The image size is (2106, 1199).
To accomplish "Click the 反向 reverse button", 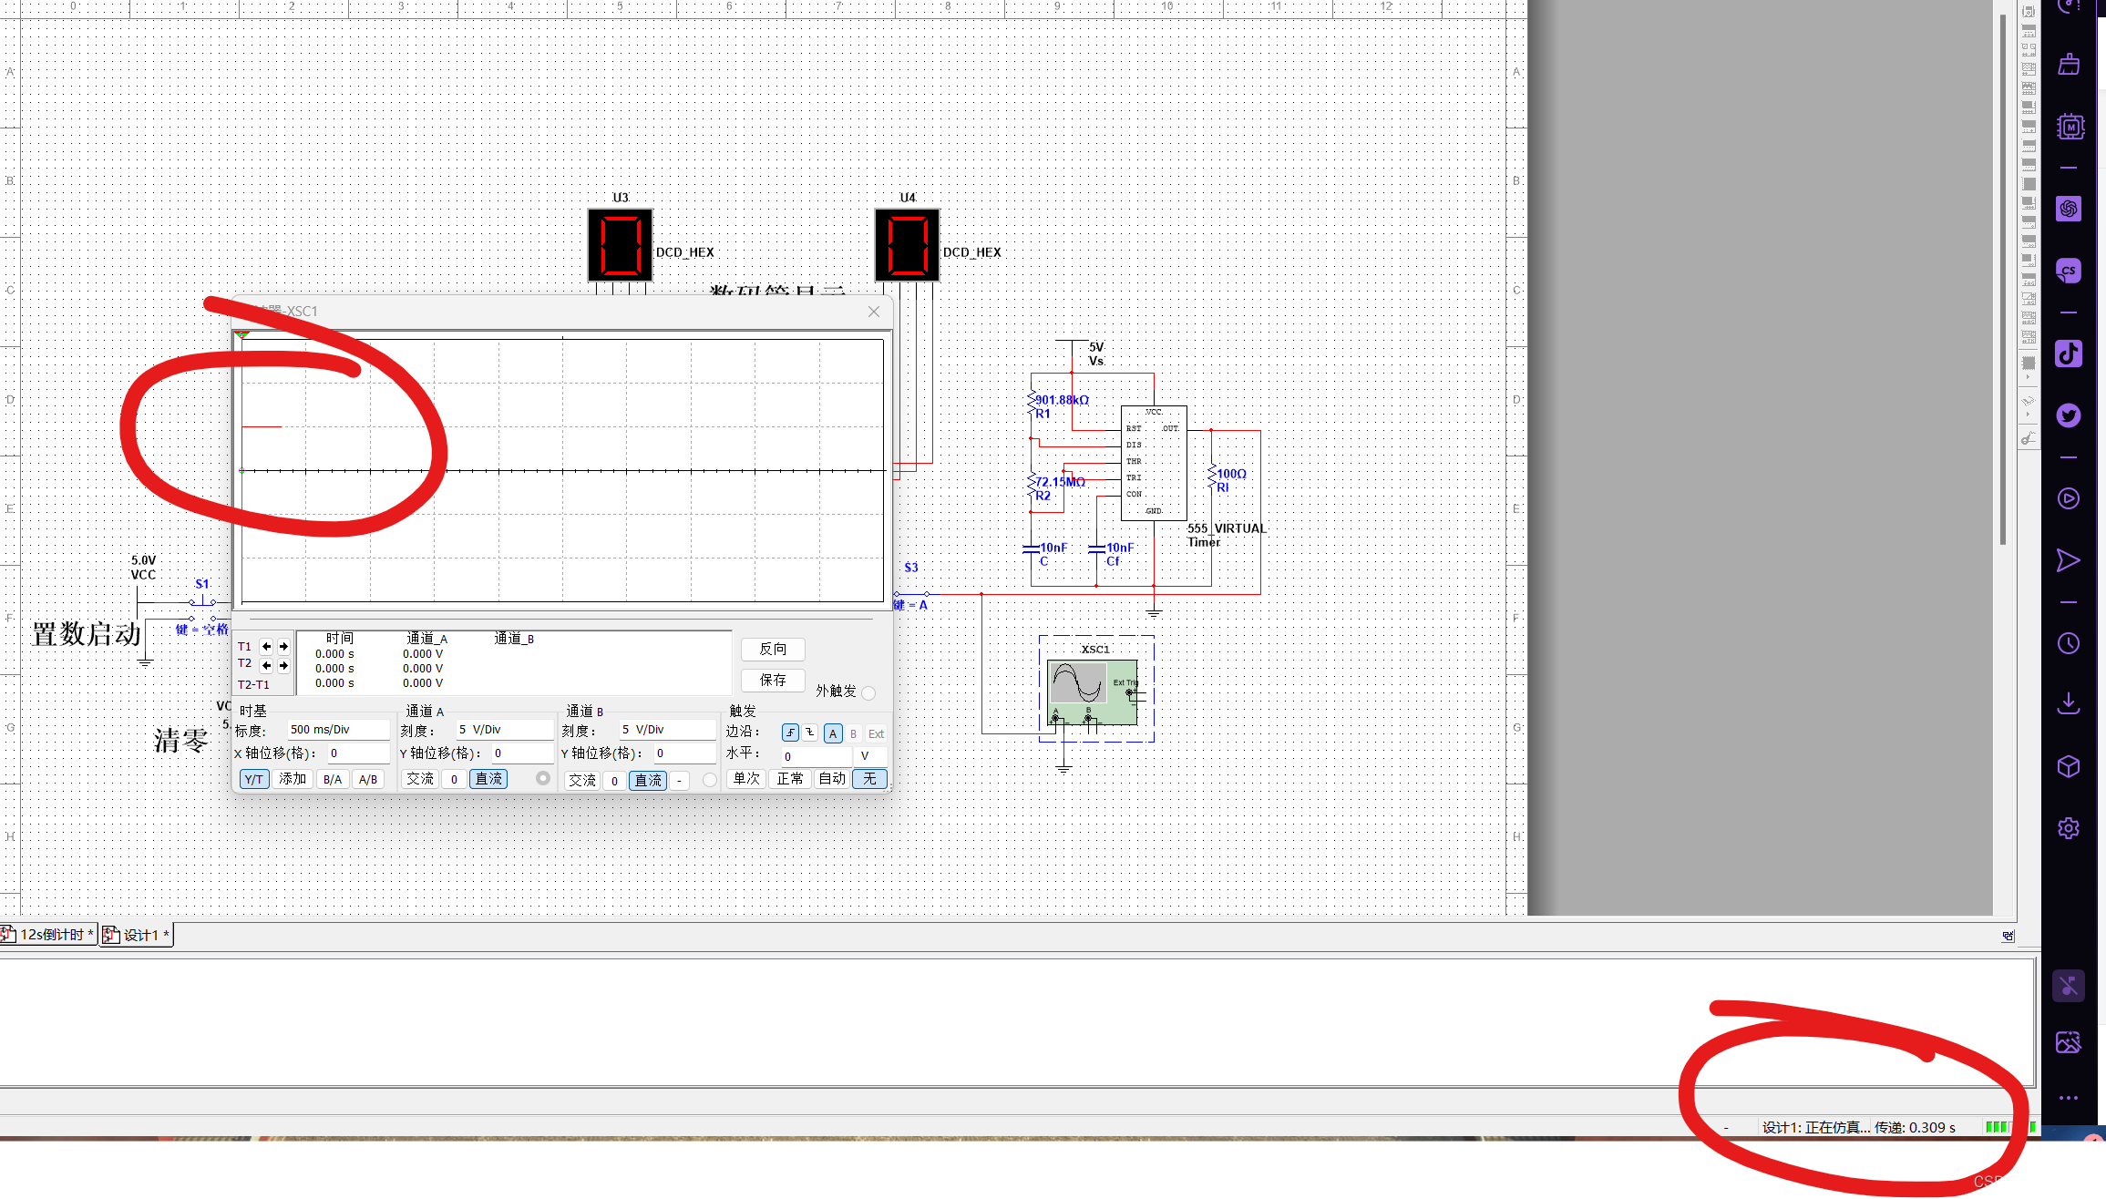I will click(773, 649).
